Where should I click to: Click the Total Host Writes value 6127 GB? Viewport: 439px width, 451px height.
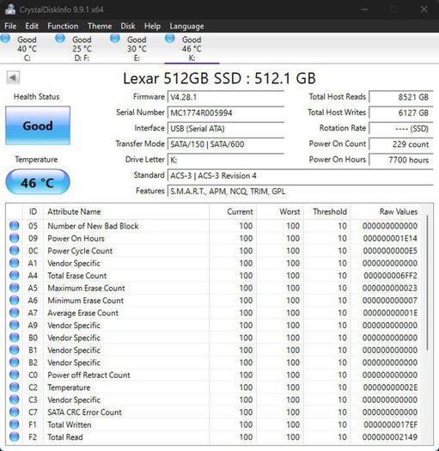(x=401, y=113)
